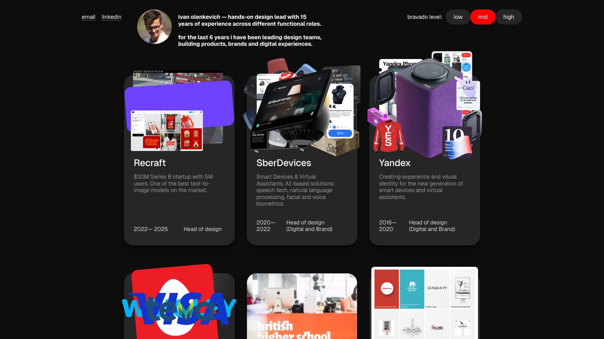Switch bravado level to high

[509, 17]
